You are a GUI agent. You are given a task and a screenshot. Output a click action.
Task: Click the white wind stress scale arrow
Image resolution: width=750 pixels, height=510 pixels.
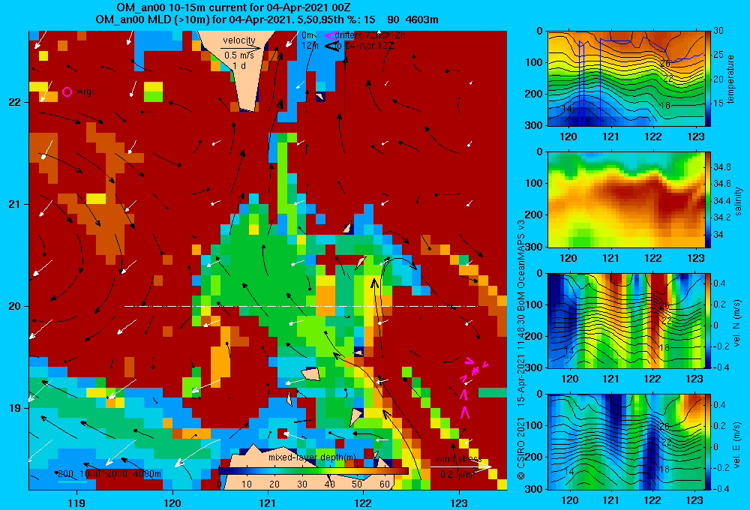[x=460, y=466]
